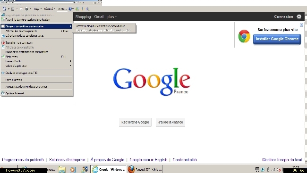Click the network monitor tray icon

pos(257,170)
